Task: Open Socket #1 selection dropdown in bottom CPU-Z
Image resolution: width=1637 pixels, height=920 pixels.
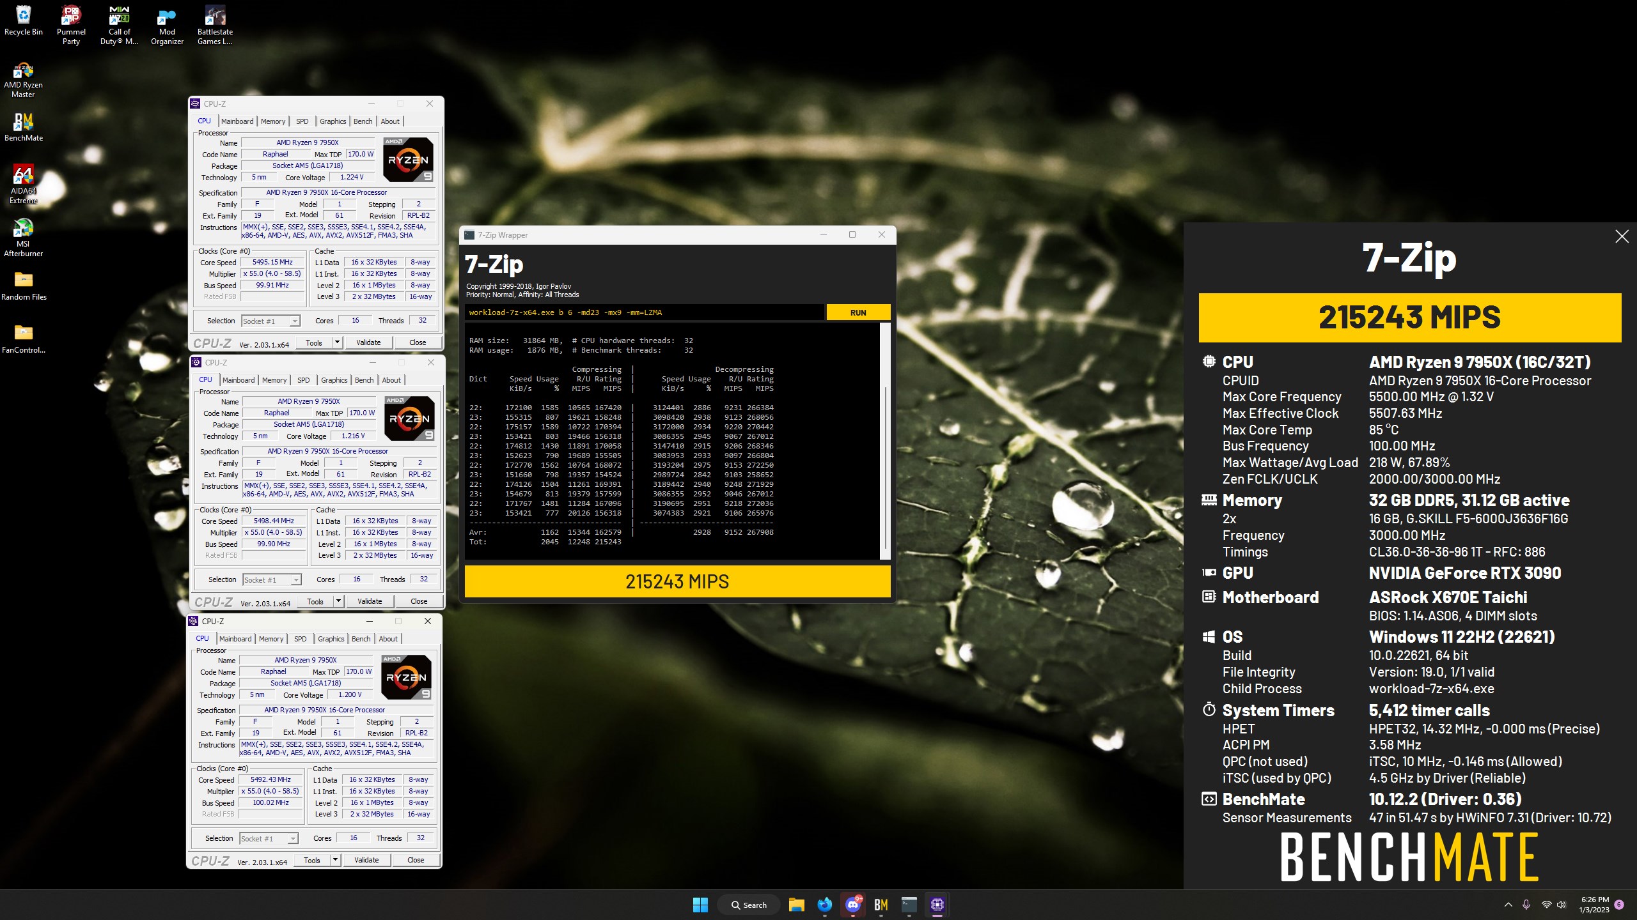Action: coord(269,839)
